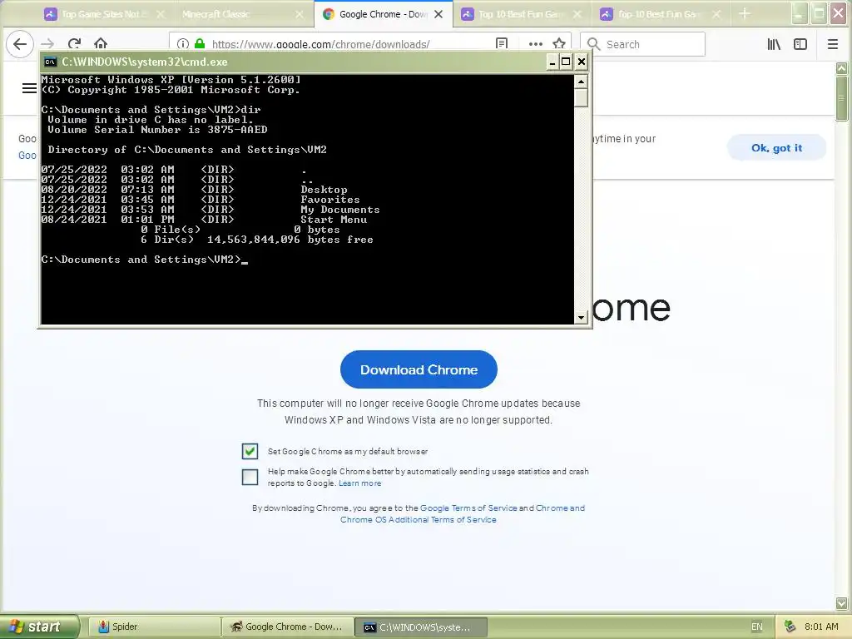Go back with the browser back arrow

[x=20, y=44]
